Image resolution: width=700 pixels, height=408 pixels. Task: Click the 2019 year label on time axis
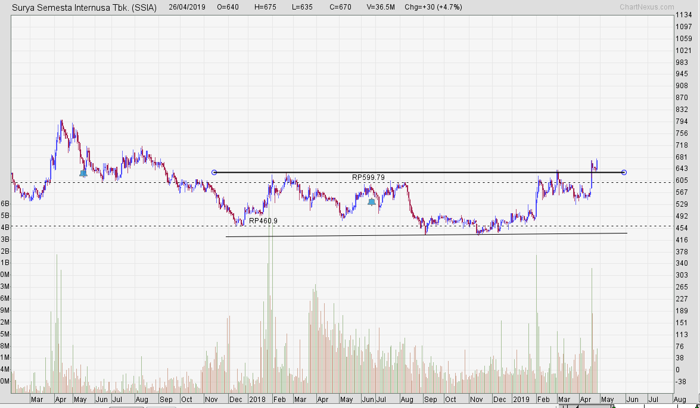pos(521,400)
